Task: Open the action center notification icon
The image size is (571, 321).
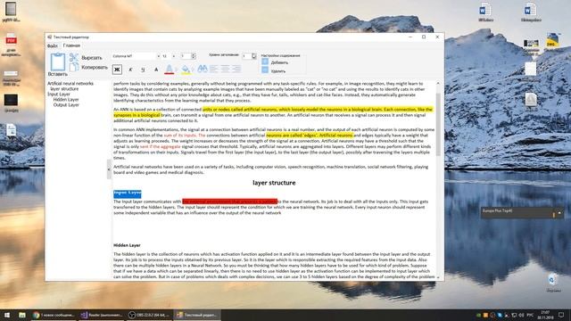Action: (x=561, y=315)
